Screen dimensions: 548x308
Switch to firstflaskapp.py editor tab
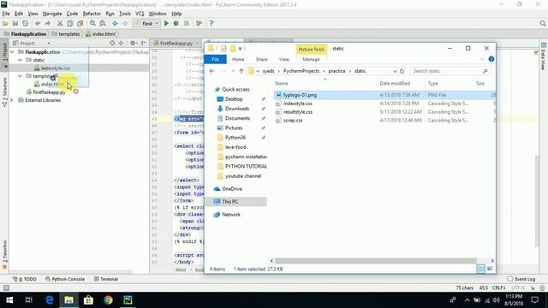tap(176, 44)
